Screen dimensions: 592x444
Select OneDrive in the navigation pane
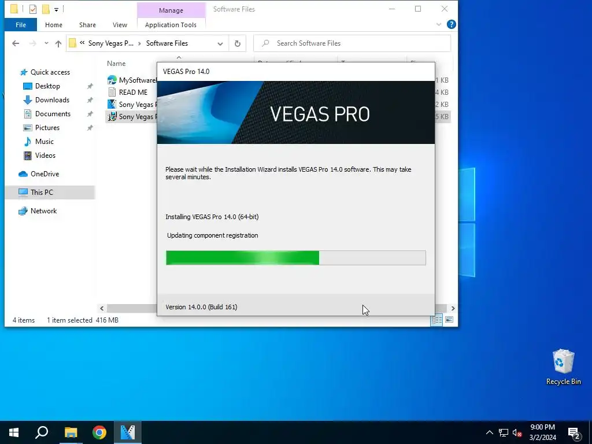(x=45, y=174)
